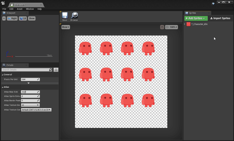The image size is (234, 141).
Task: Click Pixels Per Unit field spinner arrow
Action: pyautogui.click(x=38, y=79)
